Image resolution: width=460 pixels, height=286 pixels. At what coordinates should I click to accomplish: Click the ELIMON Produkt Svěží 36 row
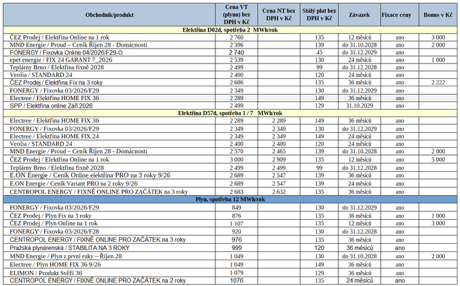tap(230, 273)
